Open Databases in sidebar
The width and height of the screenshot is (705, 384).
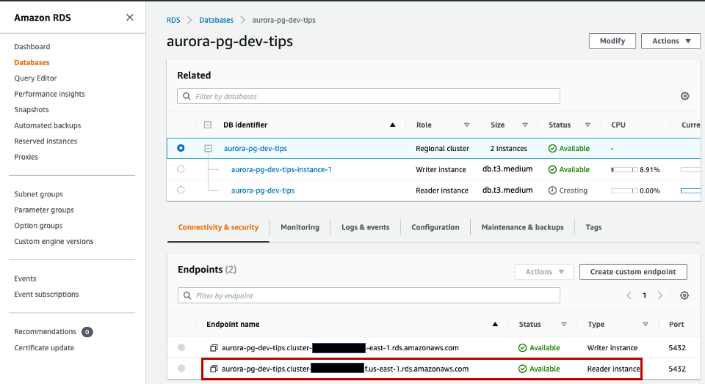tap(32, 62)
